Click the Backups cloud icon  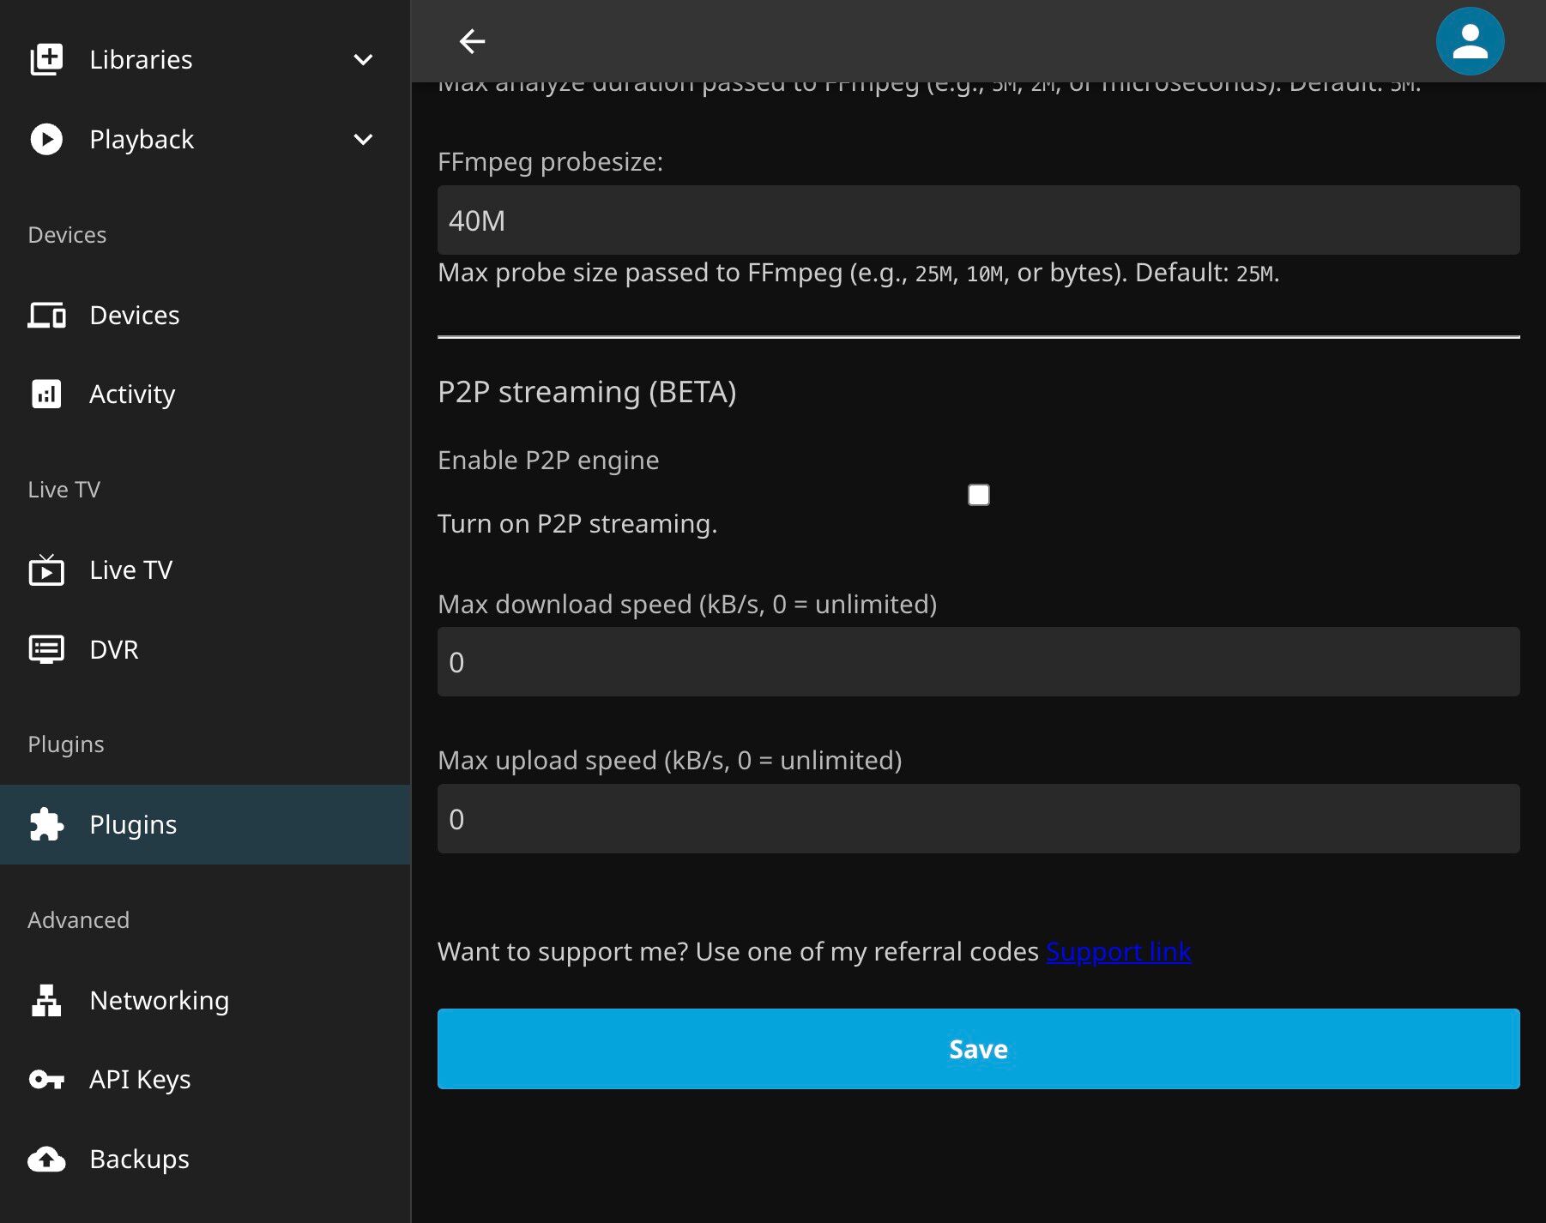point(46,1159)
